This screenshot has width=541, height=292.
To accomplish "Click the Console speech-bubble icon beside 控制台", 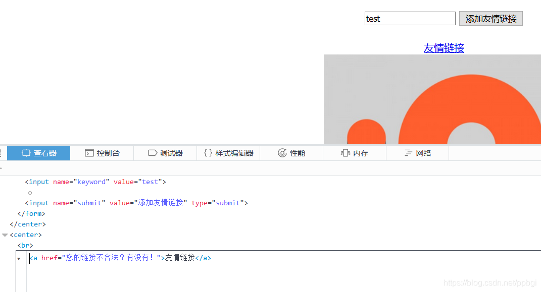I will [x=88, y=153].
